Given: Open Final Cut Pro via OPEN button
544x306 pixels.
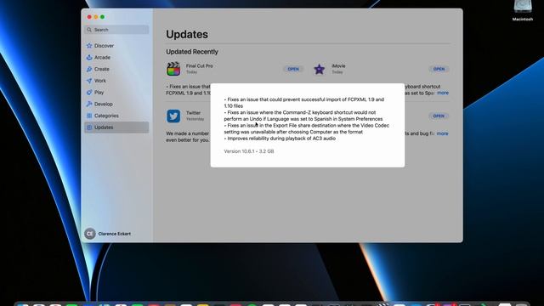Looking at the screenshot, I should click(293, 69).
